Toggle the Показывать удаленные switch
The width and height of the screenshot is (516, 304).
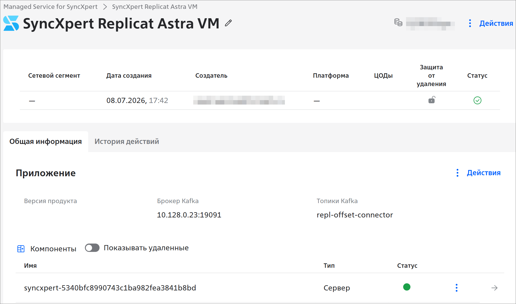(x=92, y=248)
